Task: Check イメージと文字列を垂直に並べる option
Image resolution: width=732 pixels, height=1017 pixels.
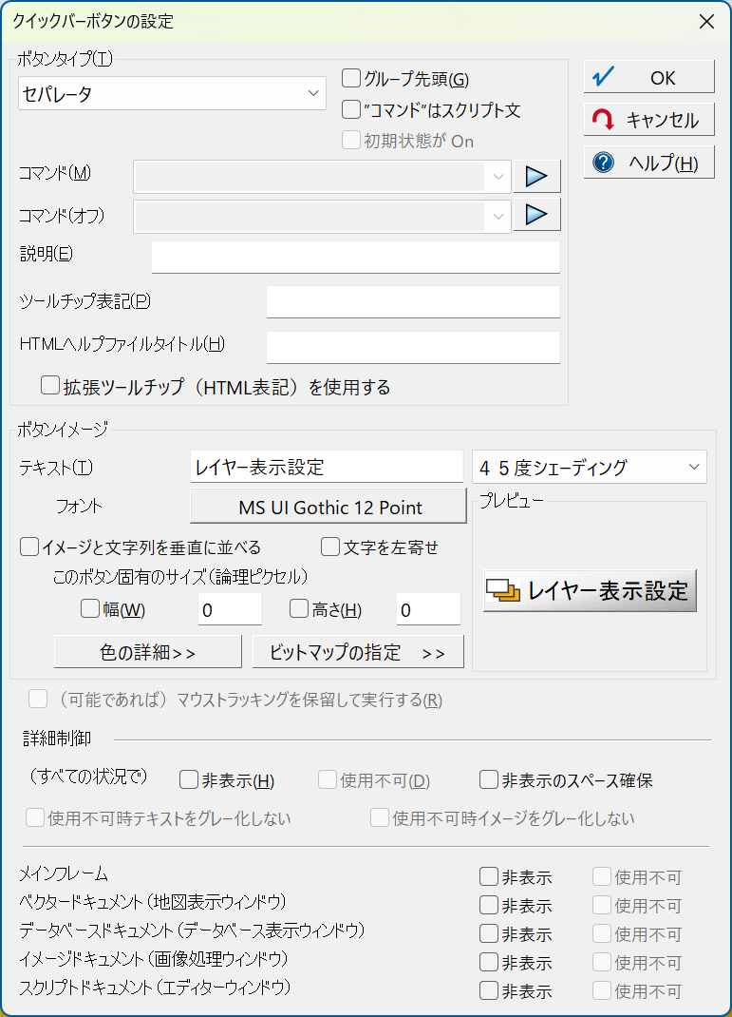Action: [x=29, y=547]
